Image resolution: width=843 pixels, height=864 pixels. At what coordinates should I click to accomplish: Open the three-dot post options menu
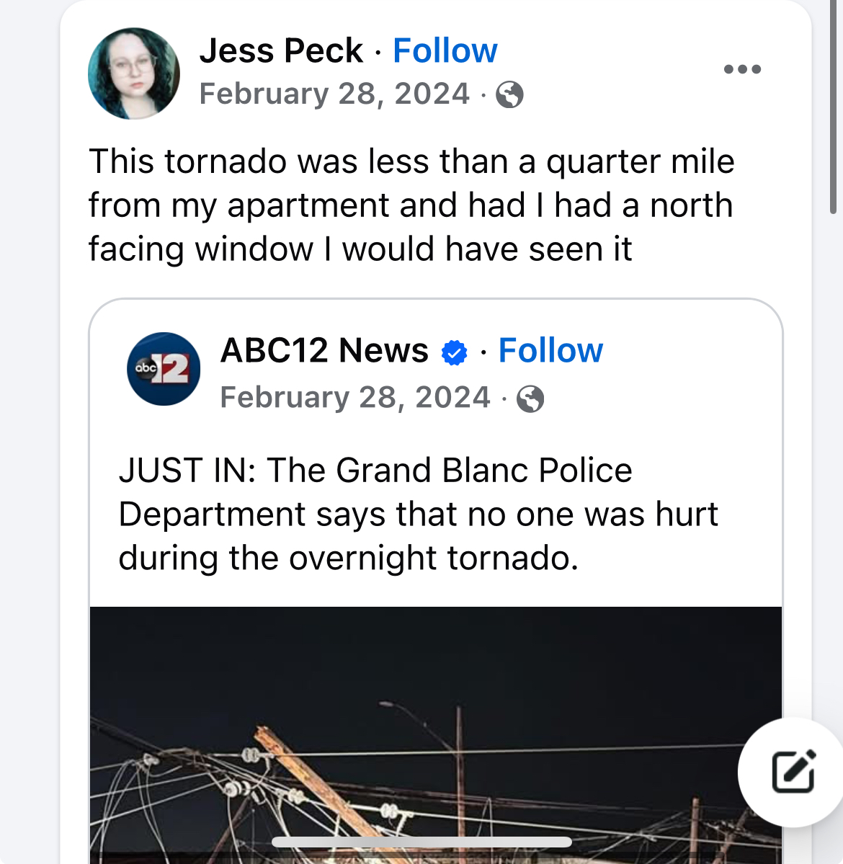point(742,69)
